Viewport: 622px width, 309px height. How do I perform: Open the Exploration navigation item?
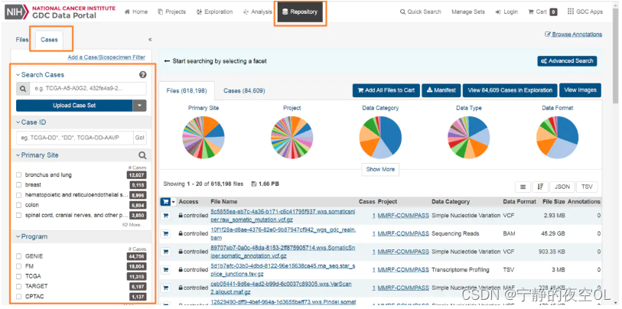pos(215,12)
